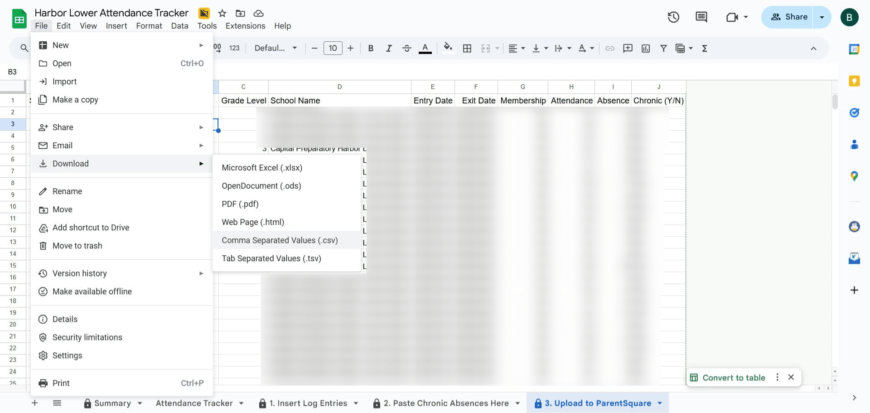Open the font family dropdown
This screenshot has width=870, height=413.
pos(276,48)
